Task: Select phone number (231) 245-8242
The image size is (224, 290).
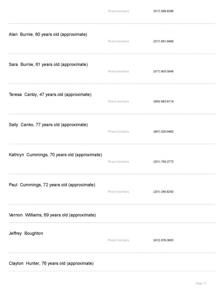Action: (163, 192)
